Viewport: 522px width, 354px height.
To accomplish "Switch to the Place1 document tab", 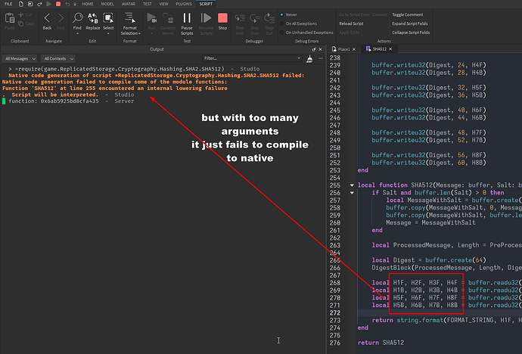I will coord(344,48).
